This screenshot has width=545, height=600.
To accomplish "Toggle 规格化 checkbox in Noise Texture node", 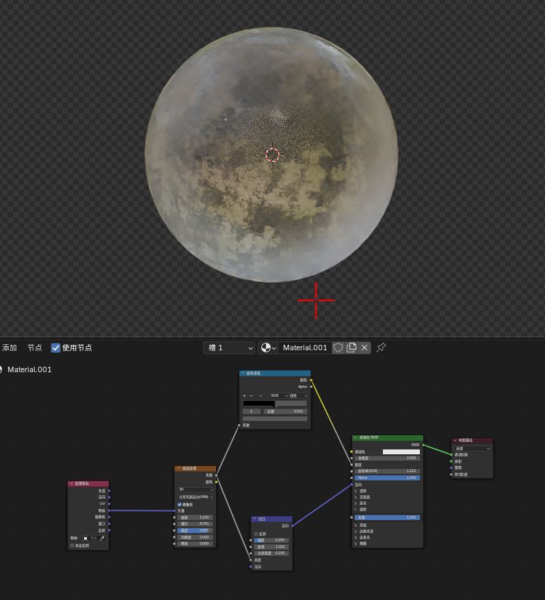I will click(x=180, y=504).
